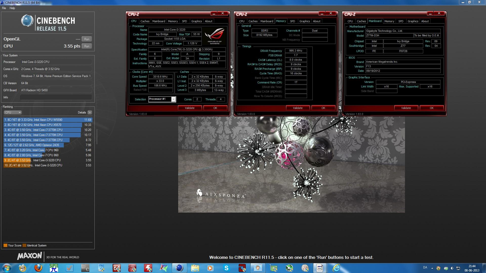This screenshot has height=273, width=486.
Task: Open Windows Explorer folder taskbar icon
Action: (x=195, y=268)
